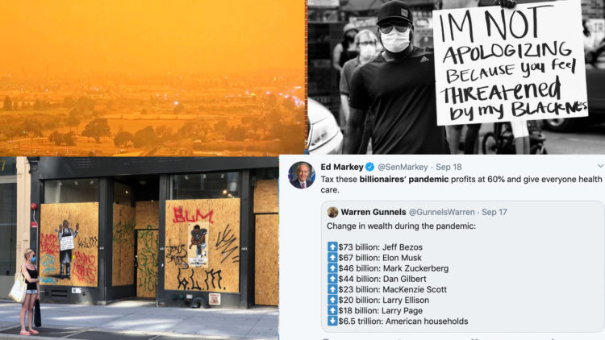The image size is (605, 340).
Task: Open the protest sign black-and-white photo
Action: (x=456, y=77)
